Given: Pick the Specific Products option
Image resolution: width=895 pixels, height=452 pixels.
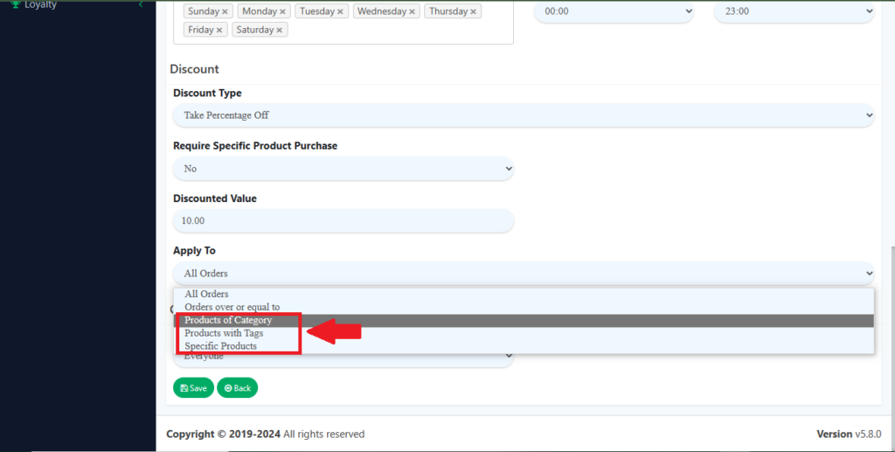Looking at the screenshot, I should pyautogui.click(x=220, y=346).
